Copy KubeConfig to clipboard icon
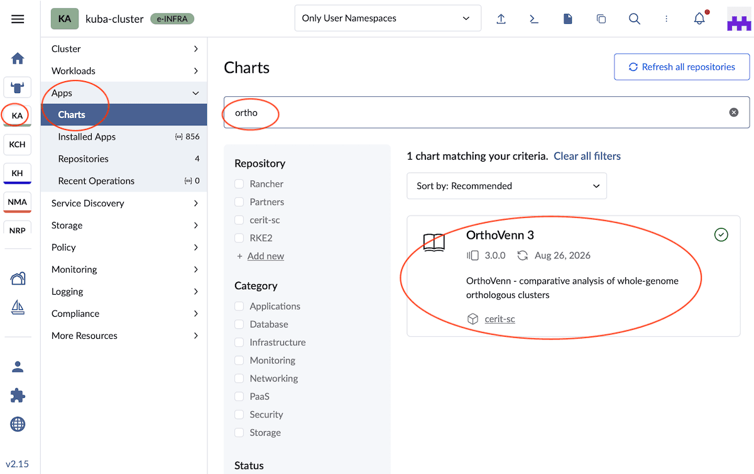 pos(601,19)
